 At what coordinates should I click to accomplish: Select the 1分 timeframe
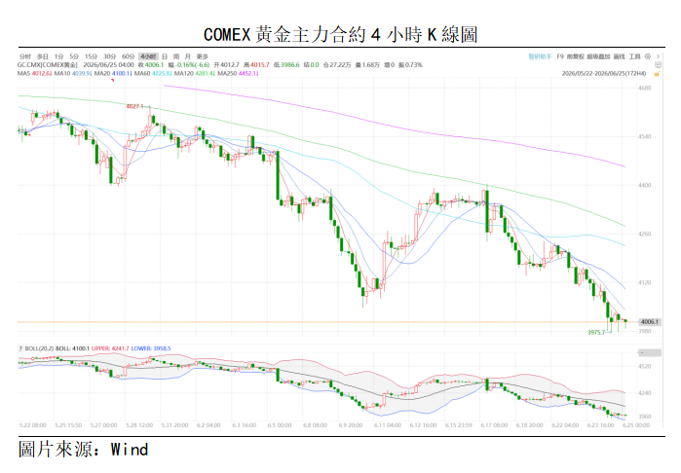(x=59, y=56)
